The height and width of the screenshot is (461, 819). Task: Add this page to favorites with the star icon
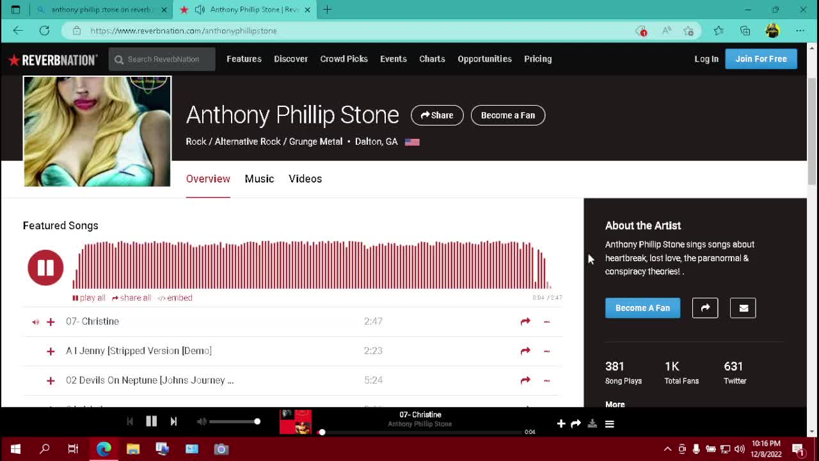(688, 30)
